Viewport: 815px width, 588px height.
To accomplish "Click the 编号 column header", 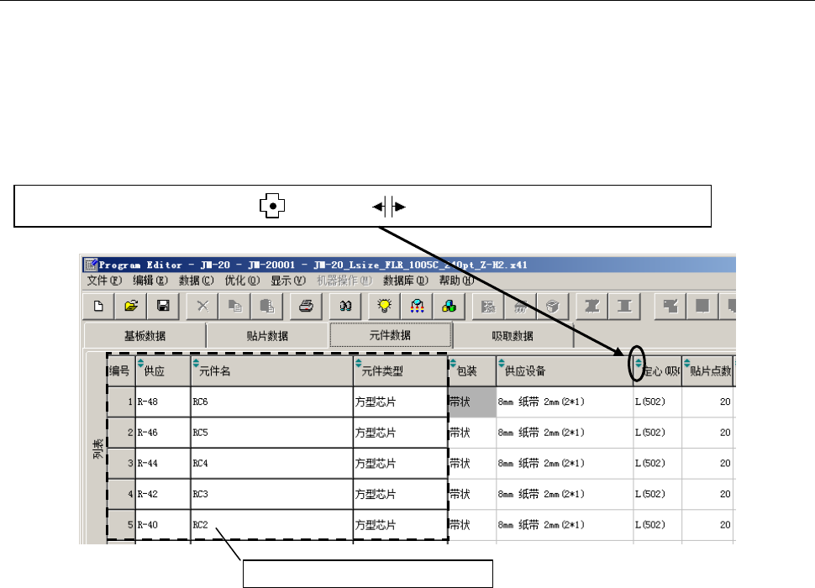I will pyautogui.click(x=121, y=371).
